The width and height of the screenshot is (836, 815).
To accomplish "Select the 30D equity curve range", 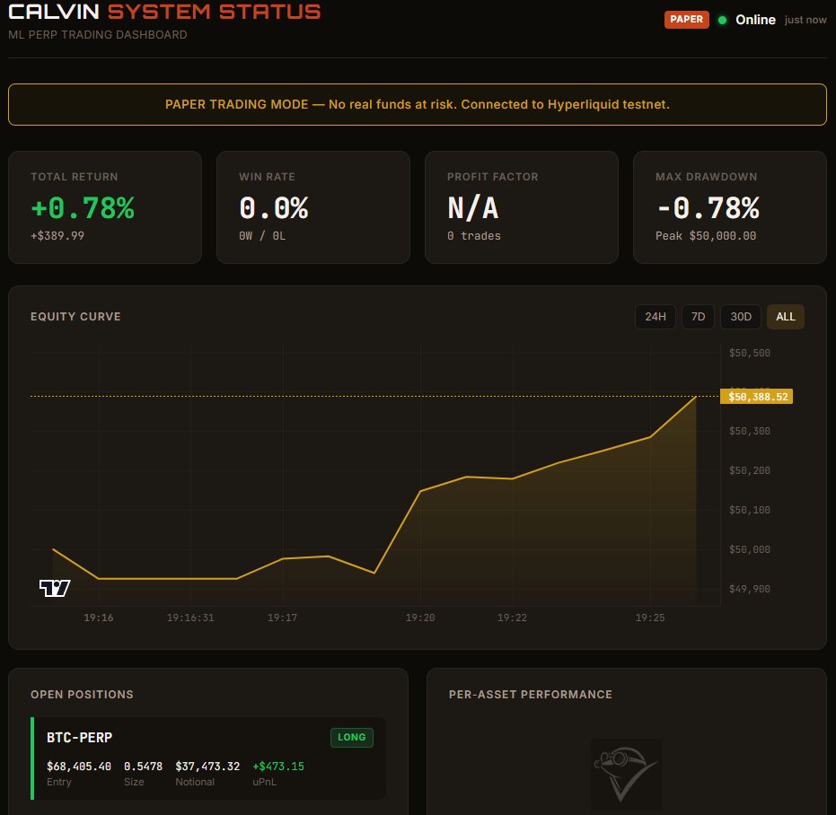I will pyautogui.click(x=741, y=317).
